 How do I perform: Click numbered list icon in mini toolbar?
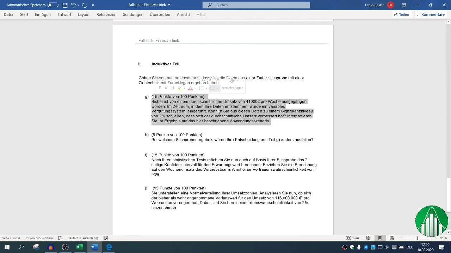(x=213, y=88)
